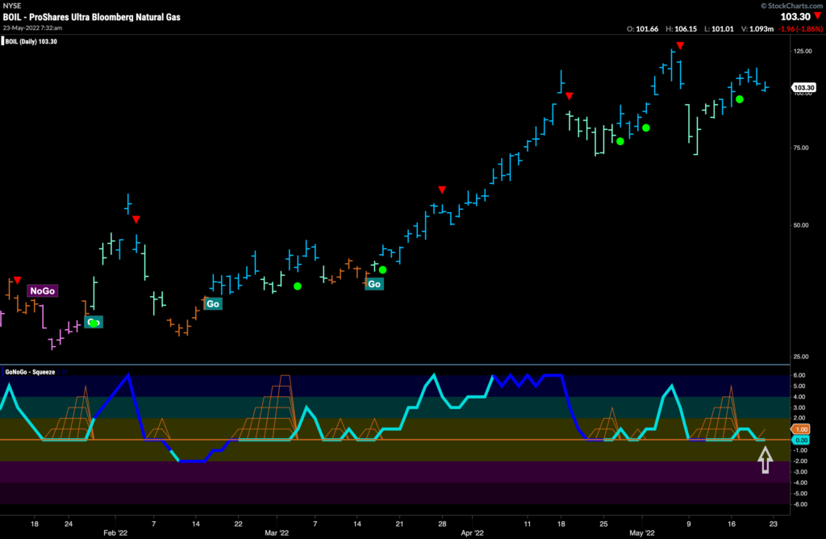Click the 'H: 106.15' high value
826x539 pixels.
(681, 29)
